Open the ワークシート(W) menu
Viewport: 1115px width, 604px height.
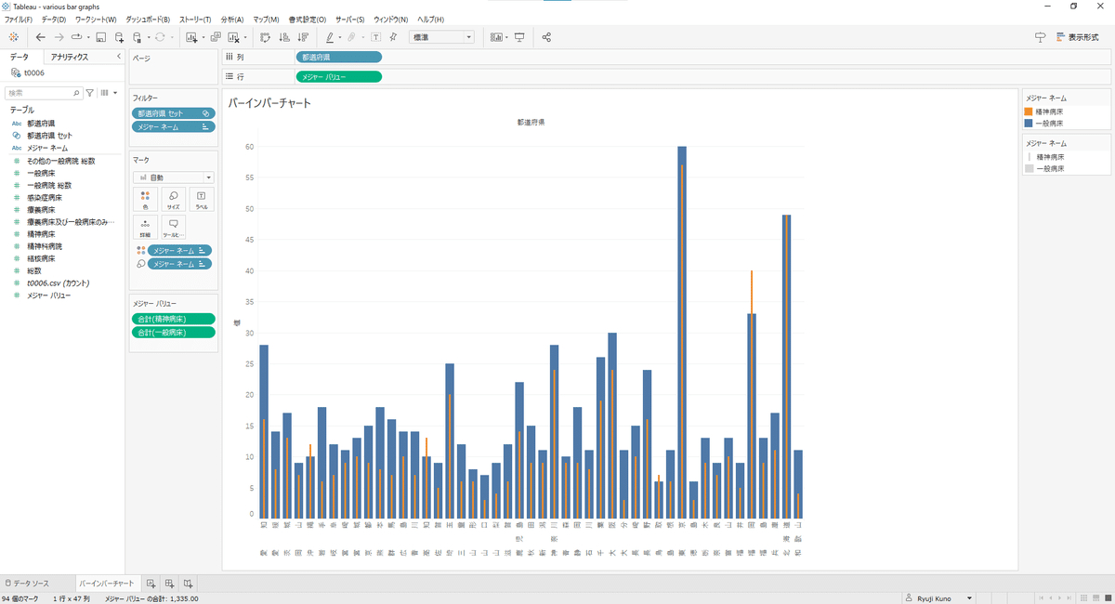[x=96, y=20]
